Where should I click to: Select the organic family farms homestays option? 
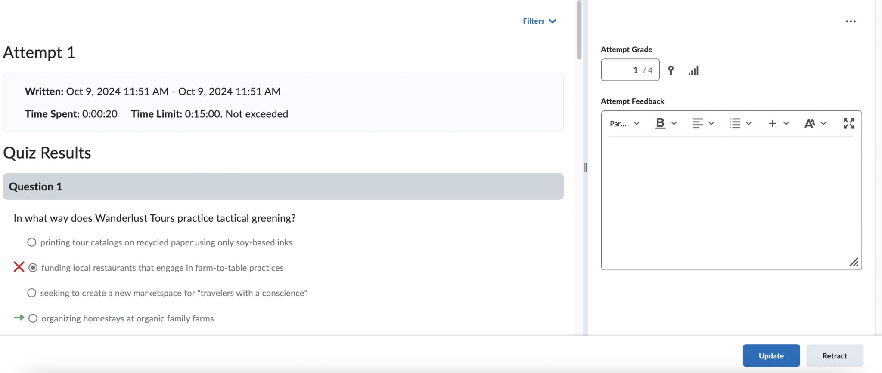pyautogui.click(x=33, y=318)
